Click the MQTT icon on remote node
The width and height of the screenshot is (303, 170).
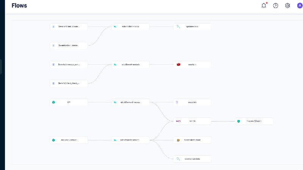178,121
